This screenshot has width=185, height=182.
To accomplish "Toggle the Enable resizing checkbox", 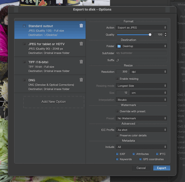I will click(x=117, y=79).
